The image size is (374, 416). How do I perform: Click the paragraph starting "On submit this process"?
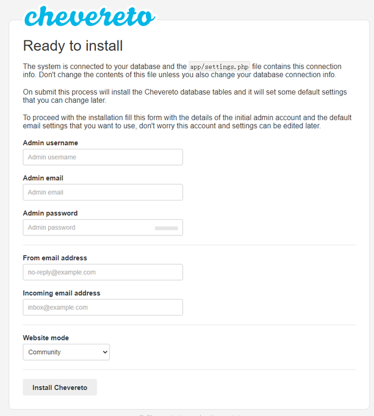click(x=185, y=96)
